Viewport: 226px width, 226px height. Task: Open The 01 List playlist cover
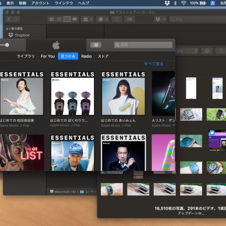[x=22, y=152]
